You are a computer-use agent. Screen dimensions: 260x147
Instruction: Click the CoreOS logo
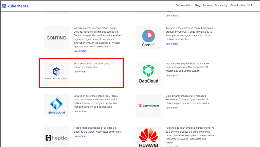[x=148, y=38]
